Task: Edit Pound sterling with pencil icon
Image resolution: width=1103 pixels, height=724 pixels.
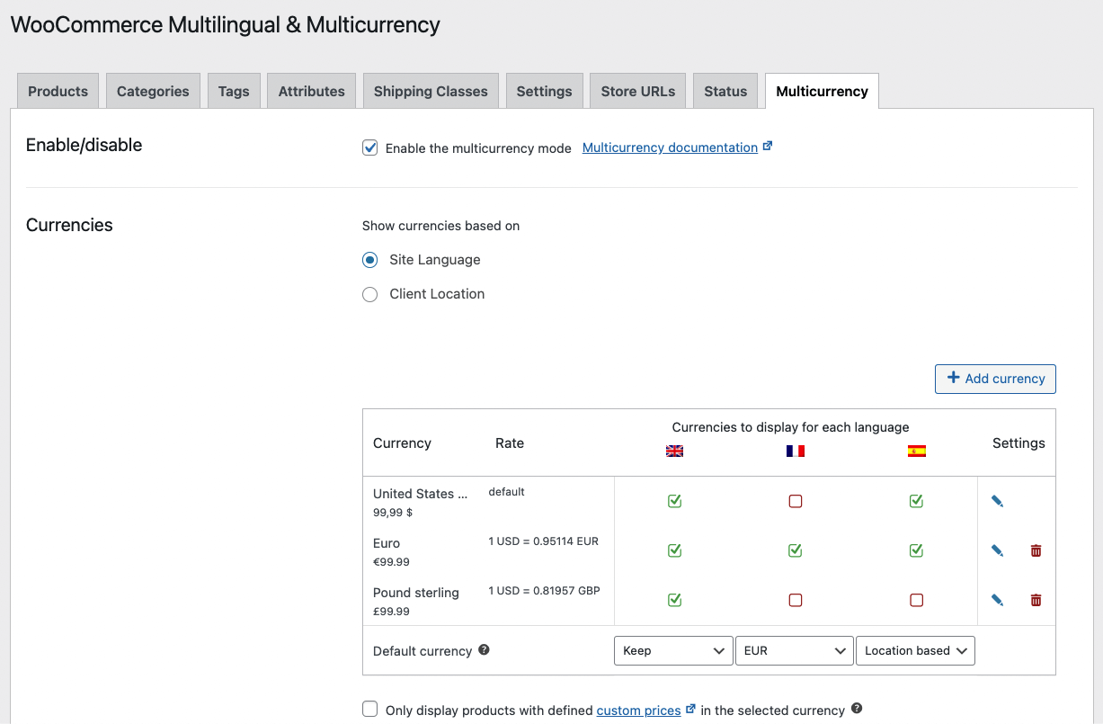Action: coord(997,600)
